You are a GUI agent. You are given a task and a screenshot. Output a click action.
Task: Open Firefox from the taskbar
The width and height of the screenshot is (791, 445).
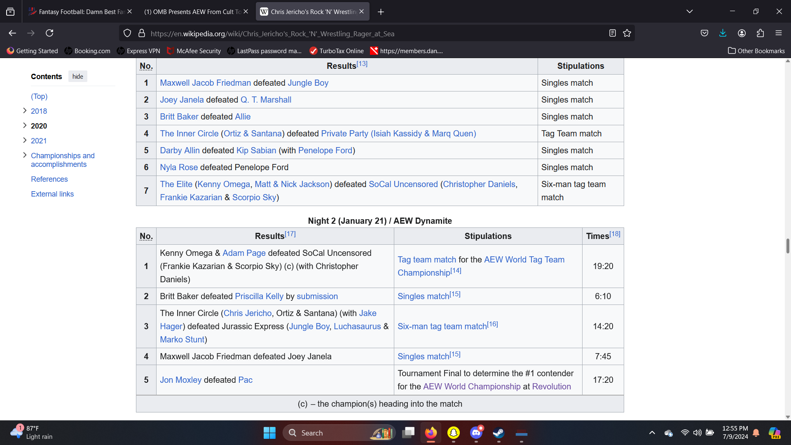[431, 433]
